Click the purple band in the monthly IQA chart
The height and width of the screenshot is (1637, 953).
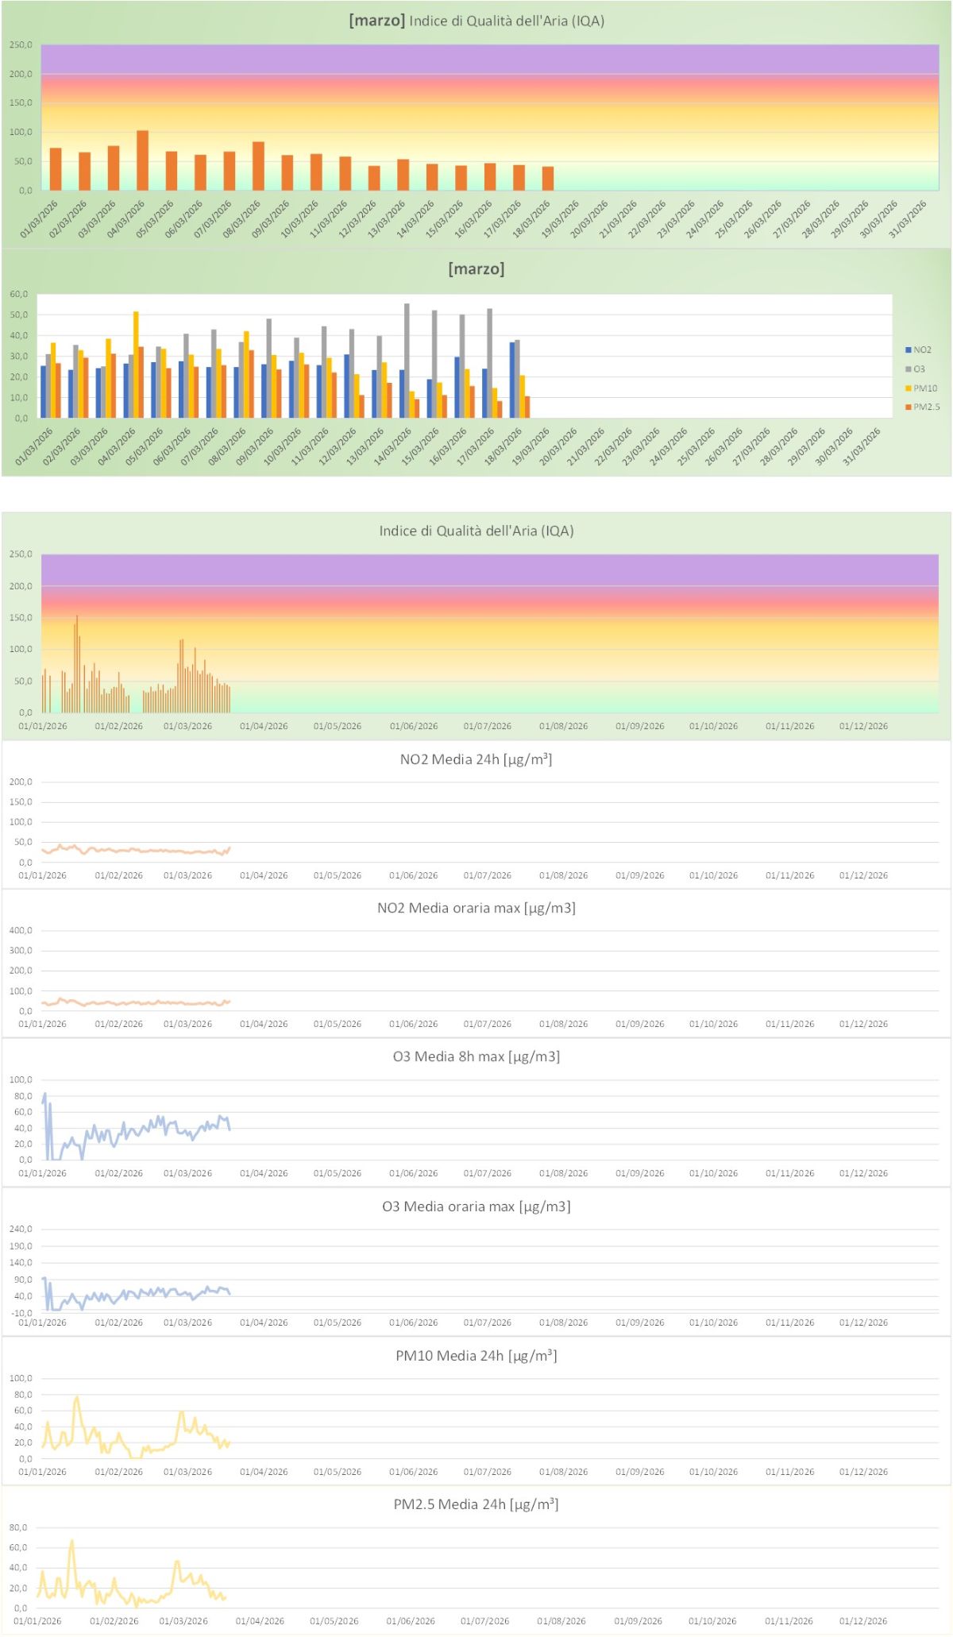[489, 59]
